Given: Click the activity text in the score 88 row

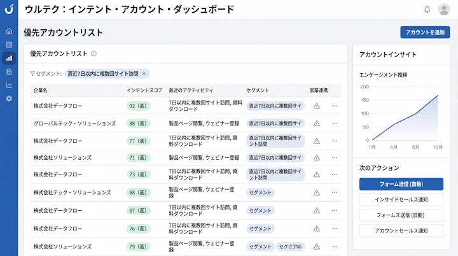Looking at the screenshot, I should pos(204,124).
